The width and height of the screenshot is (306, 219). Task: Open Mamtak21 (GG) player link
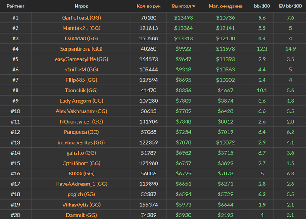[x=81, y=28]
